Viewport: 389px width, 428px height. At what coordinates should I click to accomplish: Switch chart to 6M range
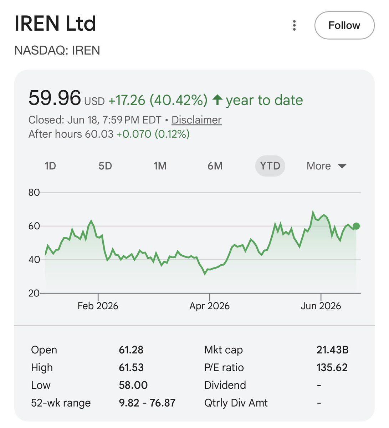tap(215, 166)
